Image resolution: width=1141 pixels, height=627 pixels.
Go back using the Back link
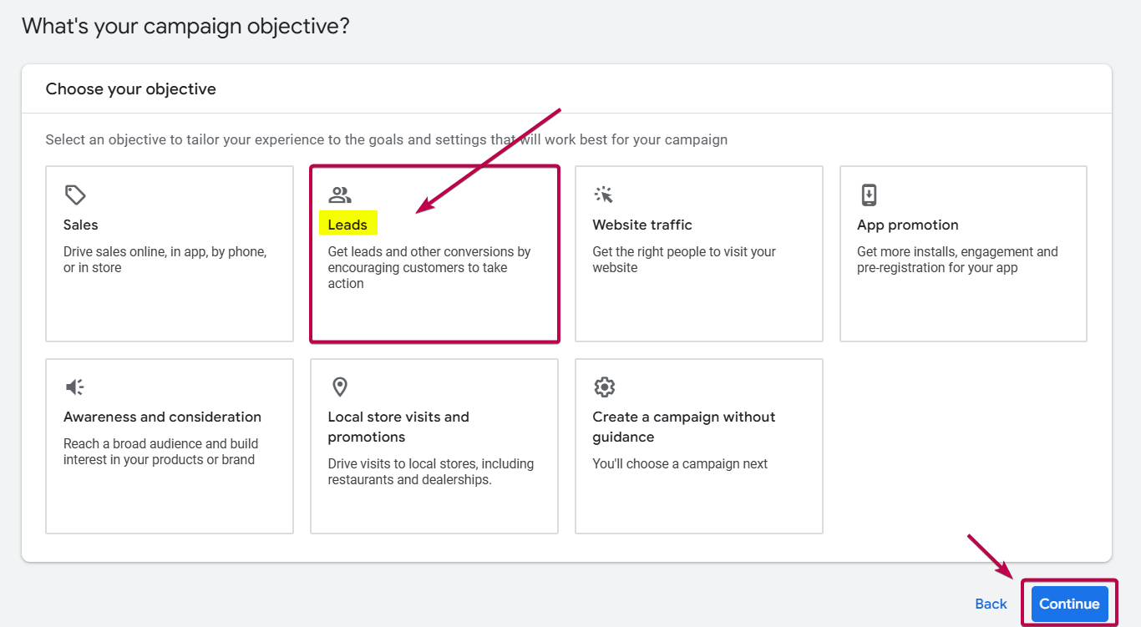[991, 604]
